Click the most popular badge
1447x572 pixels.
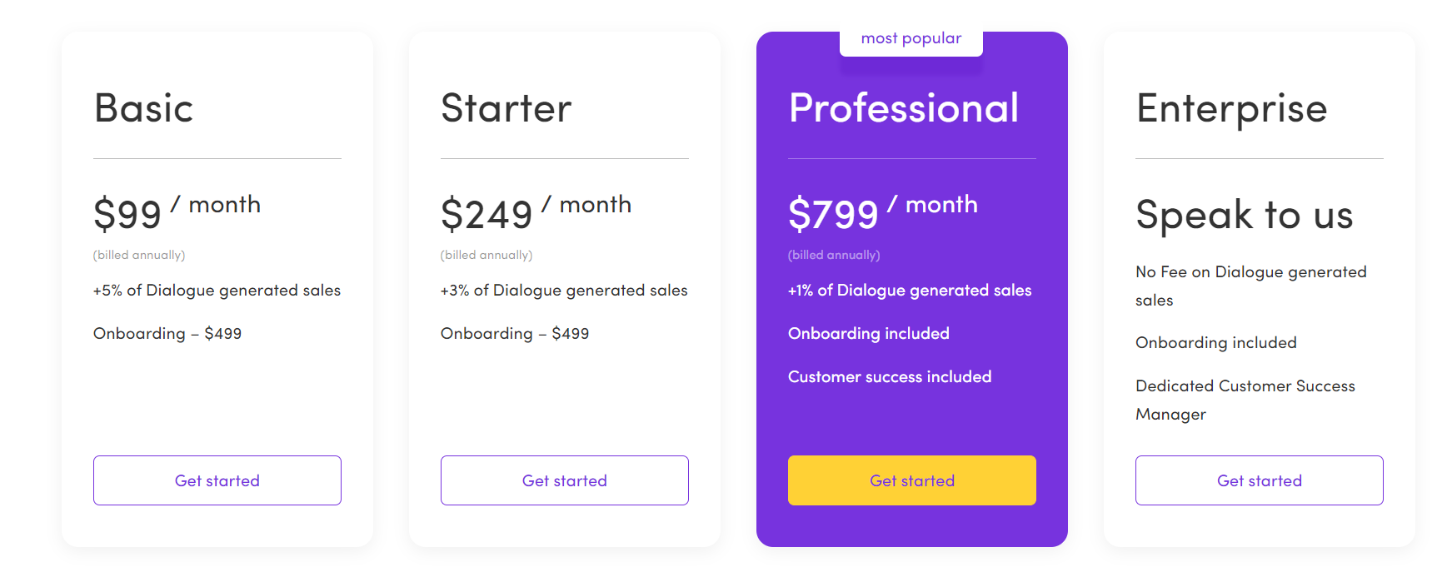coord(911,37)
